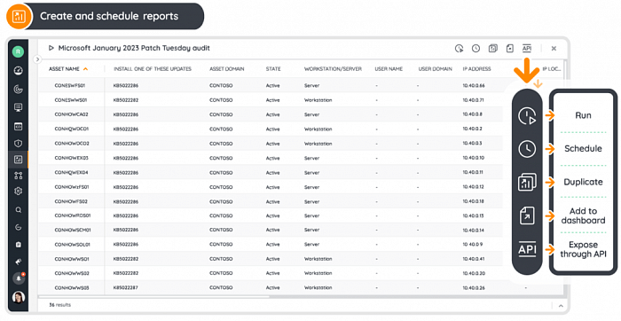621x321 pixels.
Task: Expand the bottom panel chevron near results
Action: pos(561,306)
